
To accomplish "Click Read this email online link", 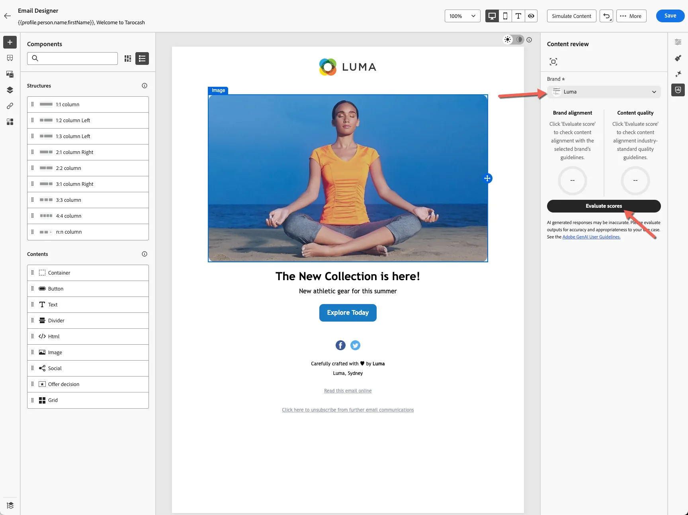I will pyautogui.click(x=348, y=391).
